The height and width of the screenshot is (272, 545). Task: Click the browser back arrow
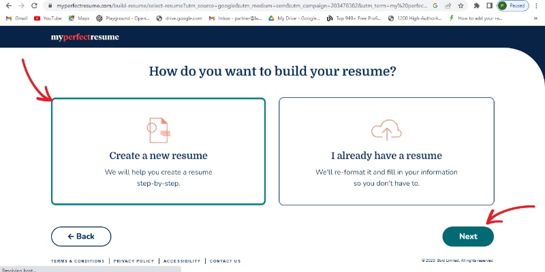pyautogui.click(x=8, y=5)
